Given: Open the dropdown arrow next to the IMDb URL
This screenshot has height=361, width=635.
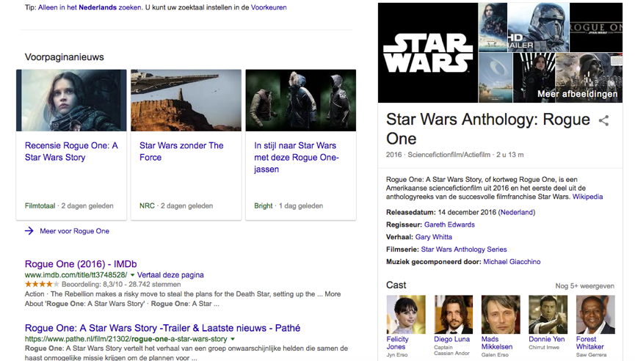Looking at the screenshot, I should pos(132,275).
